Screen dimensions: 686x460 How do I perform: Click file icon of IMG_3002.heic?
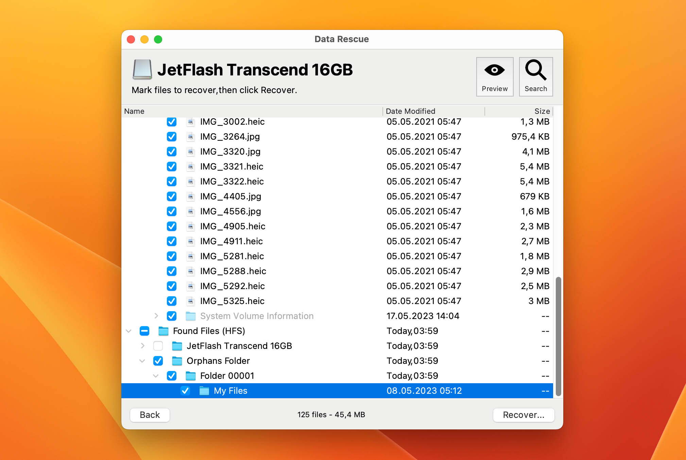tap(191, 122)
